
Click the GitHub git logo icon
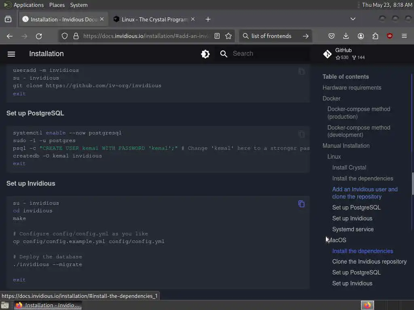click(x=327, y=54)
